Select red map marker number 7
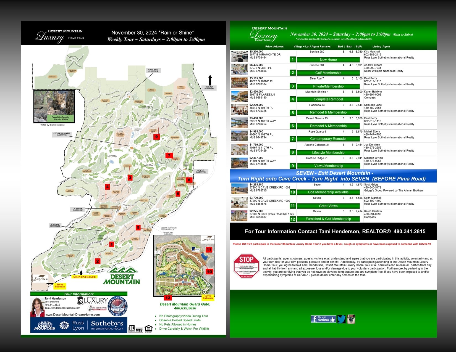This screenshot has height=352, width=456. (x=169, y=155)
